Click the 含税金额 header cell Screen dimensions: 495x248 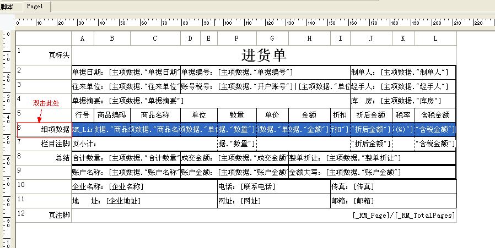(435, 115)
